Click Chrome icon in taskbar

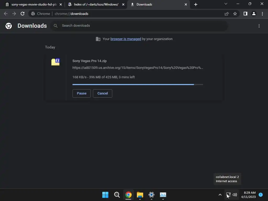[128, 195]
